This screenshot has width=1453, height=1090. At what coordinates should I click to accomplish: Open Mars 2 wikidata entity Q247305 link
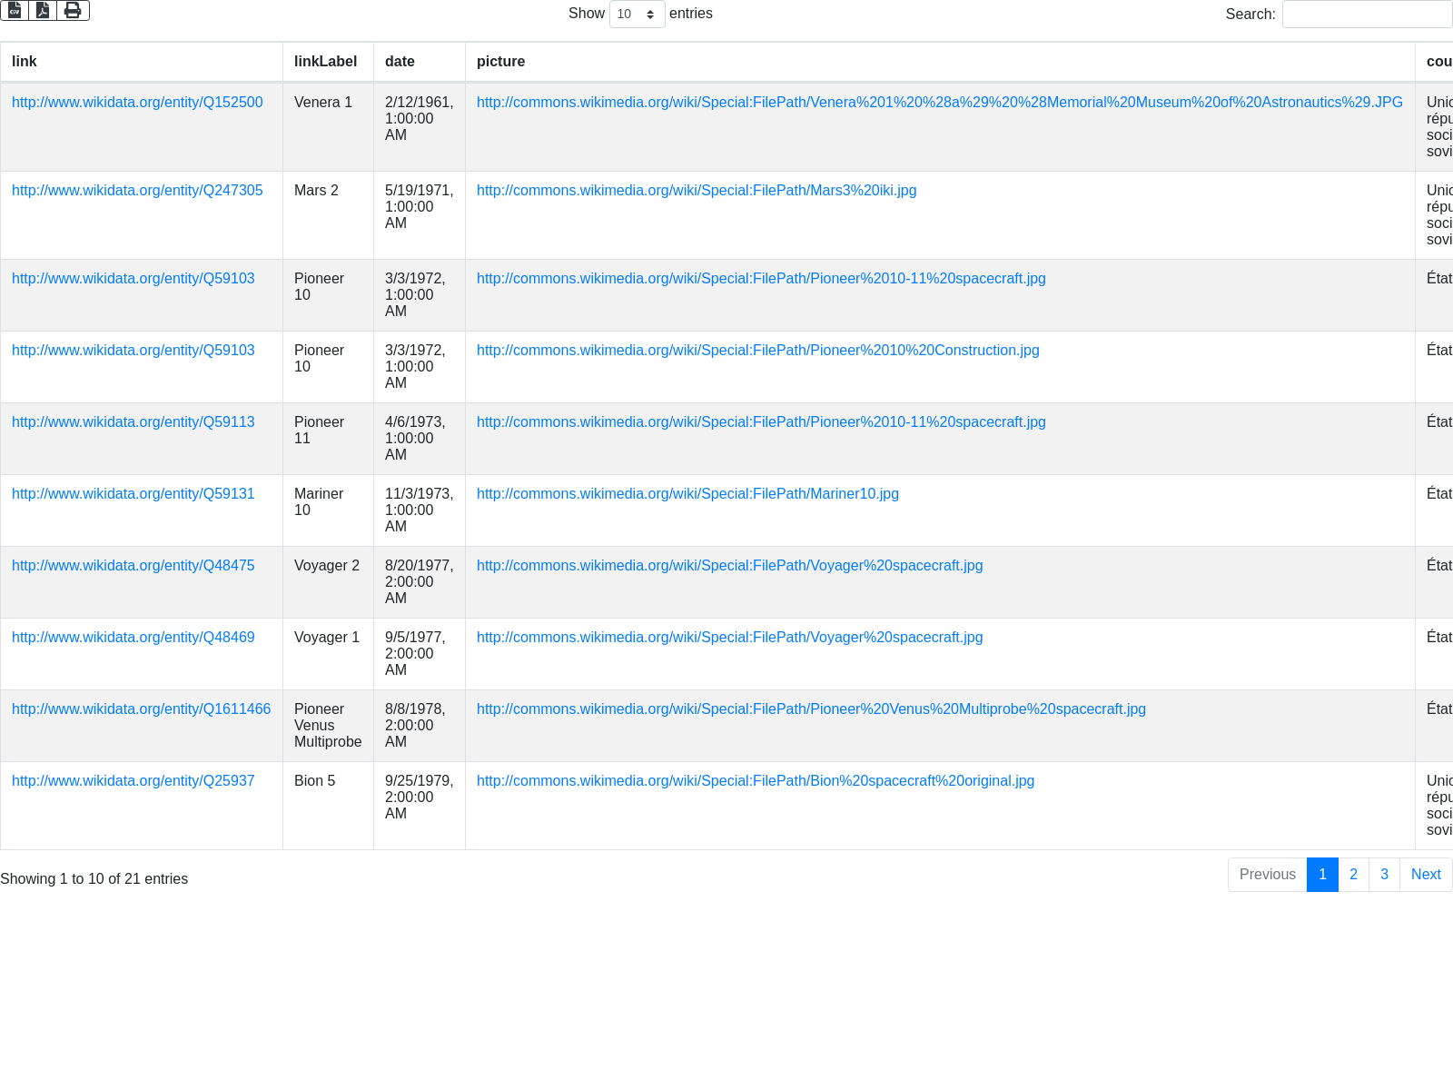[x=137, y=190]
